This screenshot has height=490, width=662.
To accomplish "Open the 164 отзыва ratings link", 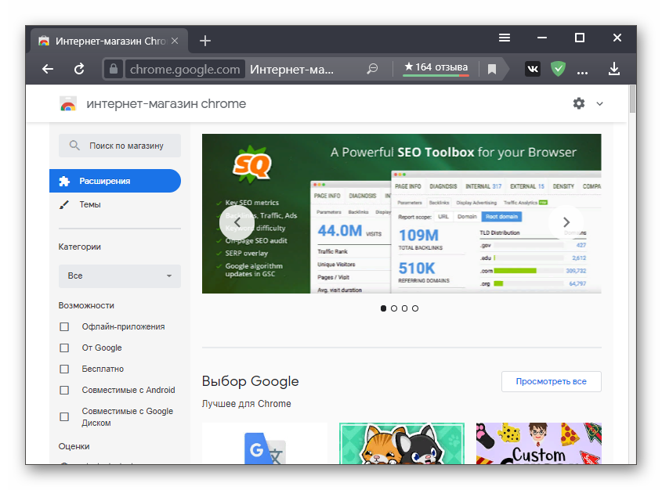I will tap(436, 67).
